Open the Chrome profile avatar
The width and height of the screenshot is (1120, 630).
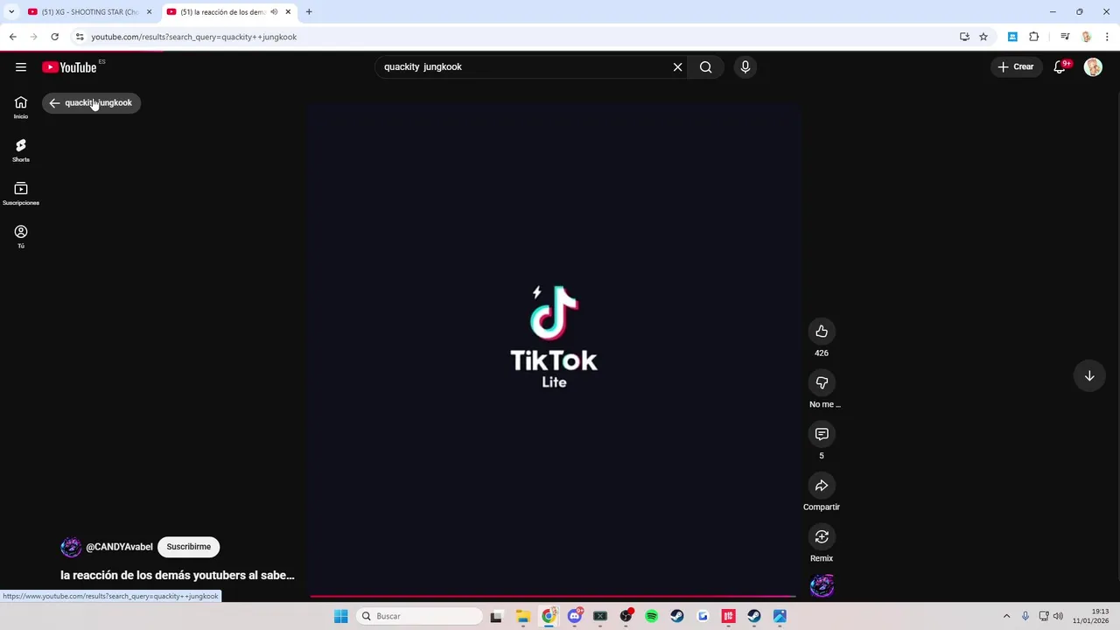pyautogui.click(x=1087, y=37)
